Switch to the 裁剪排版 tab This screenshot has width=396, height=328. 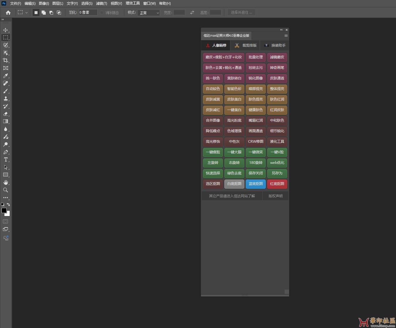pos(245,45)
